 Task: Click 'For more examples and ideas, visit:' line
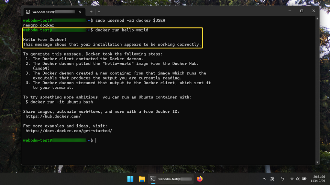[65, 126]
